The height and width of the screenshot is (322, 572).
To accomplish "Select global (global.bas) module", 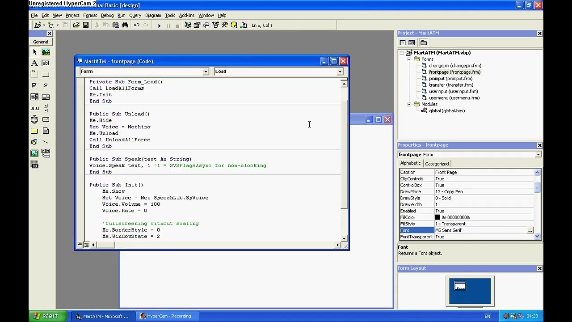I will (x=447, y=111).
